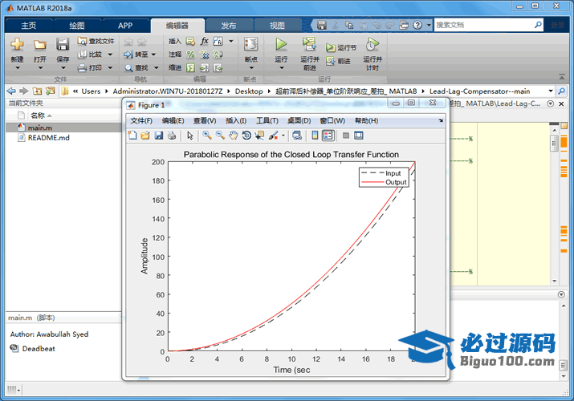Click the Find Files (查找文件) button
The height and width of the screenshot is (401, 574).
click(x=96, y=41)
